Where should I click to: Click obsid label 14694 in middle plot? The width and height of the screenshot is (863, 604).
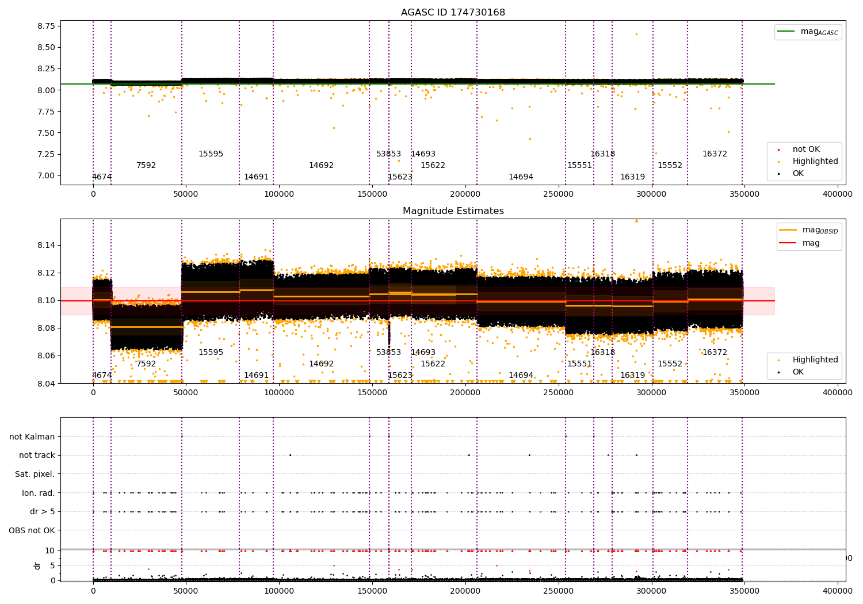pos(521,376)
